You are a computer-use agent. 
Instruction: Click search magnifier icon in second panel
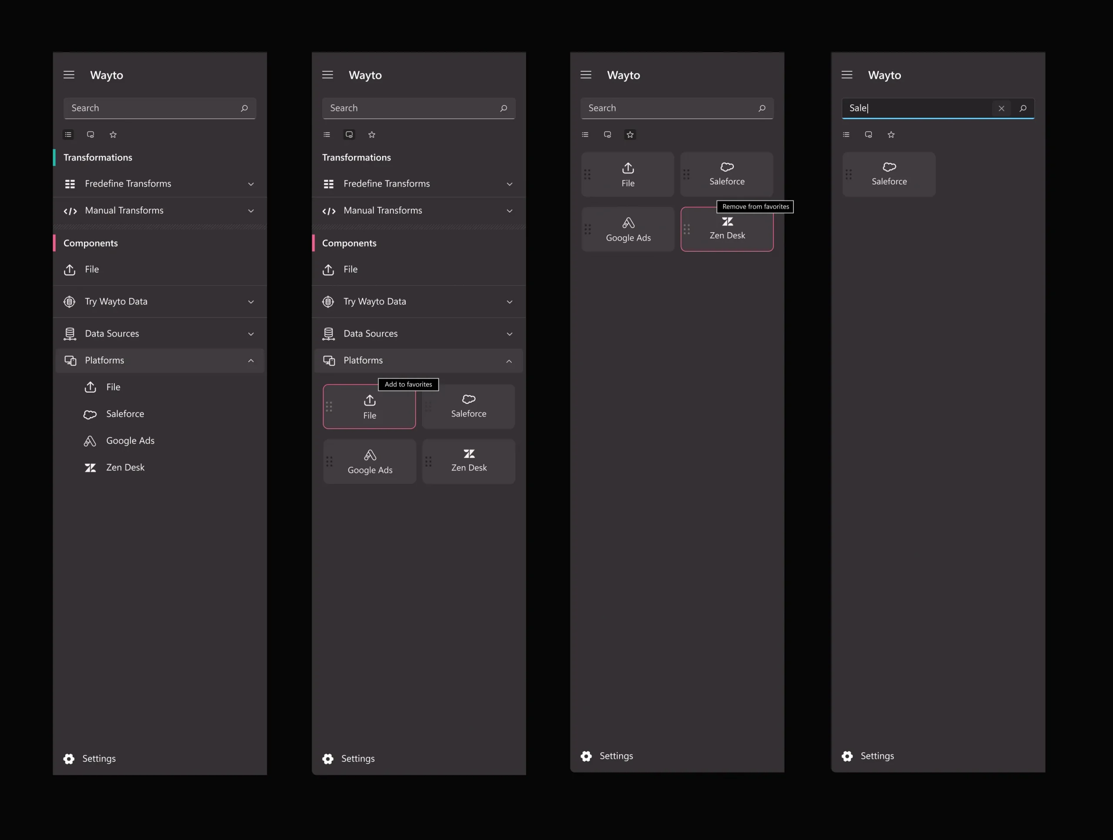click(503, 108)
